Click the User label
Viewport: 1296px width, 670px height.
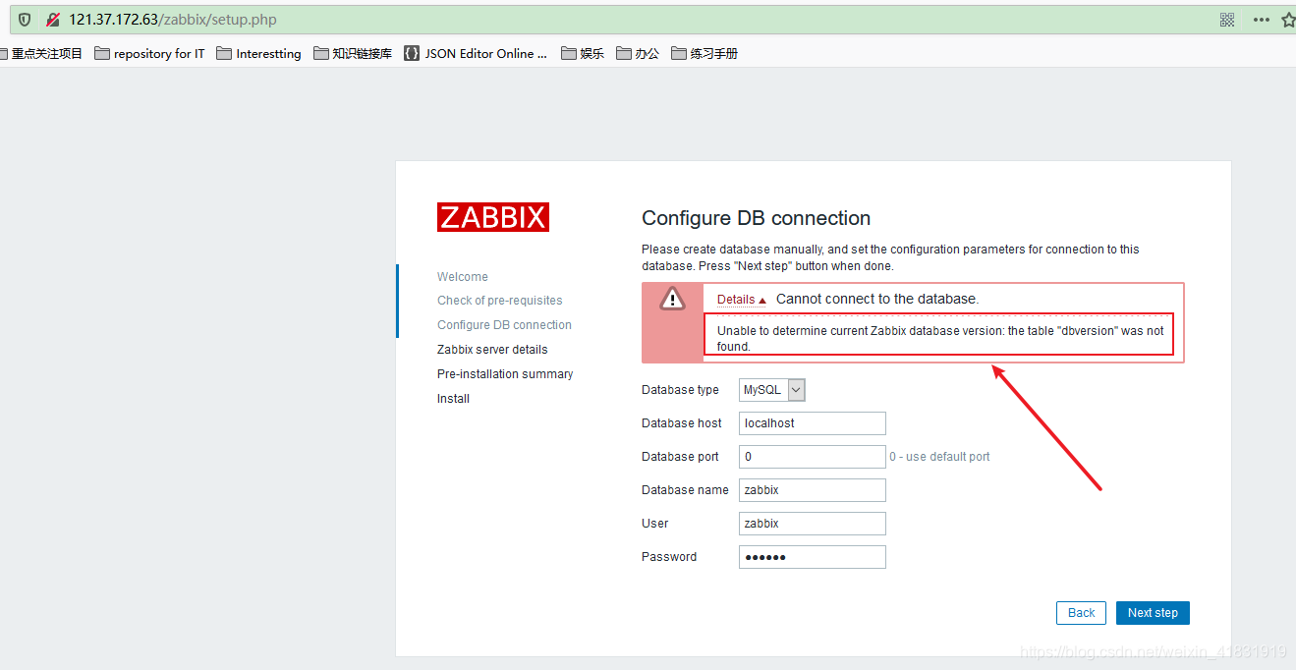click(654, 524)
